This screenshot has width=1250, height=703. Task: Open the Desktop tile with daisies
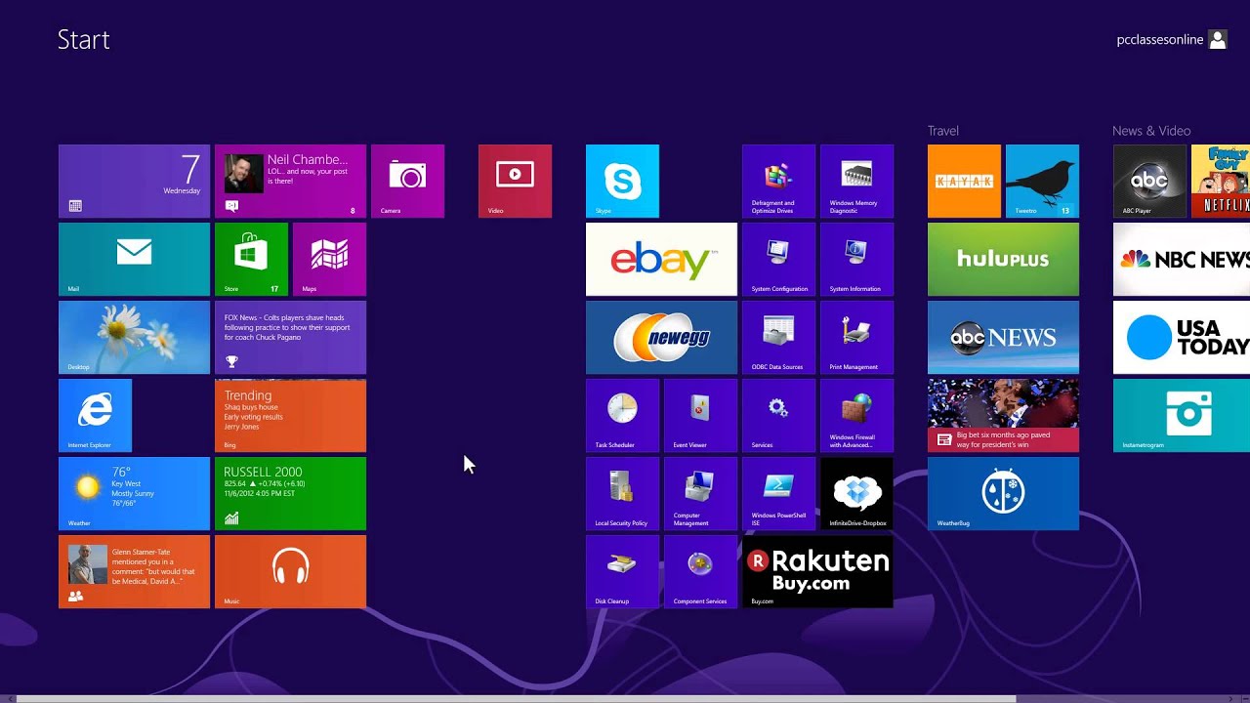[x=134, y=337]
